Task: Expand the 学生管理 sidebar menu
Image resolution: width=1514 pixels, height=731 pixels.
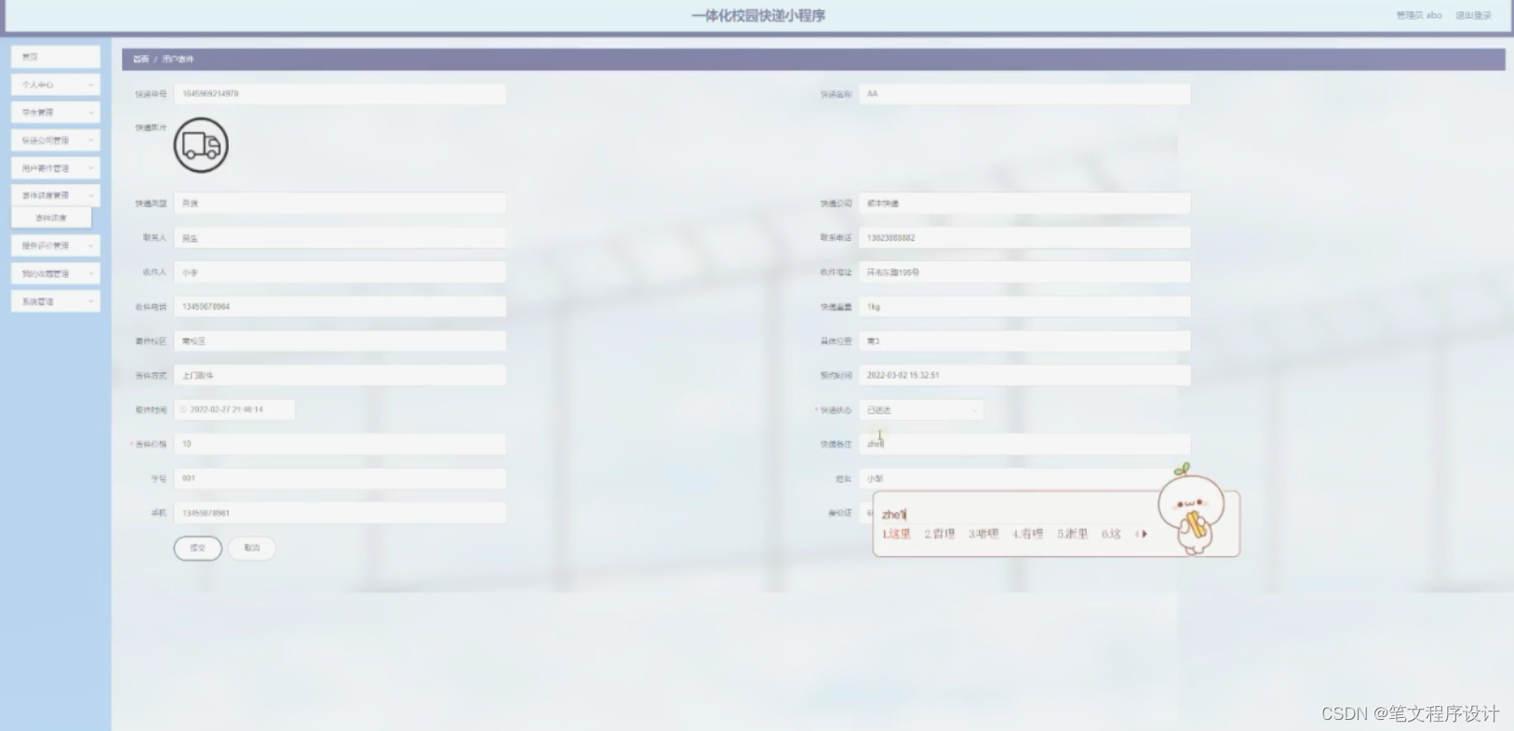Action: coord(56,113)
